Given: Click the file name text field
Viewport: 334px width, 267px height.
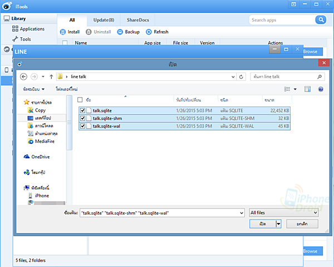Looking at the screenshot, I should (x=160, y=213).
